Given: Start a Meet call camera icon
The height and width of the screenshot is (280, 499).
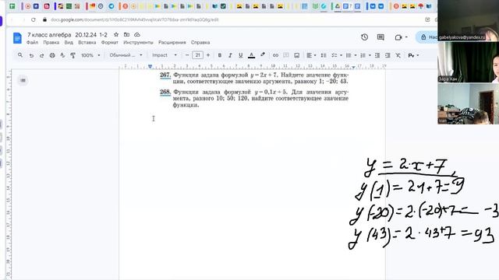Looking at the screenshot, I should click(398, 37).
